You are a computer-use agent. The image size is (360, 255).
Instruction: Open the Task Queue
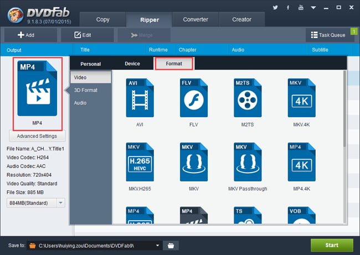pos(329,35)
